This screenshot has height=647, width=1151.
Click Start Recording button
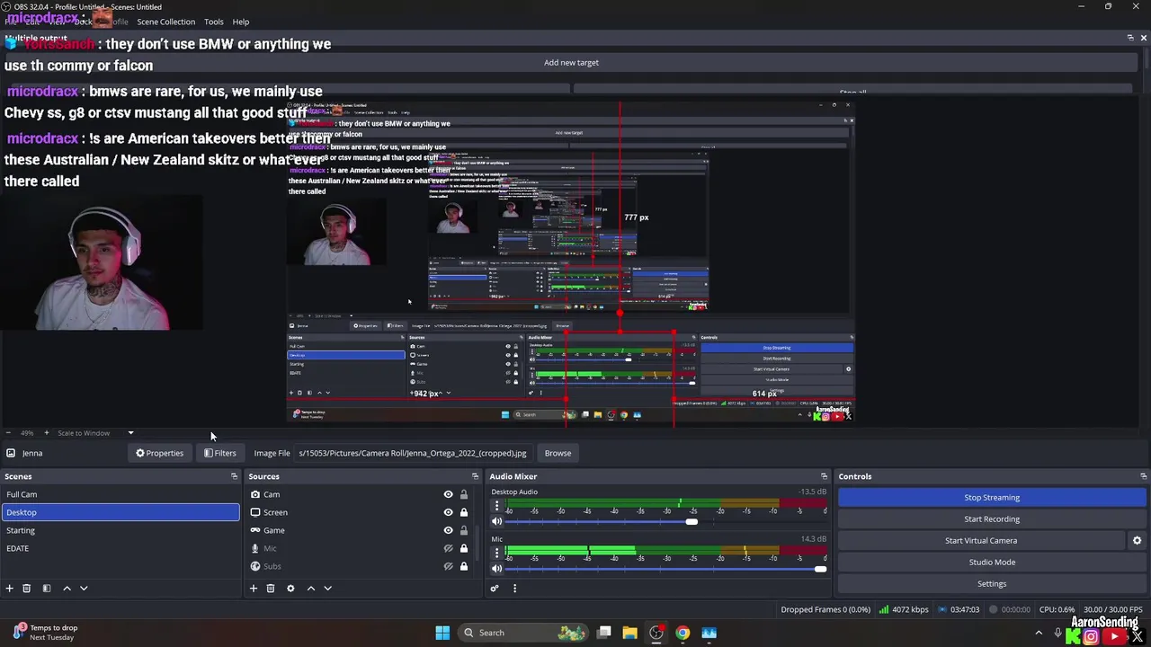992,519
